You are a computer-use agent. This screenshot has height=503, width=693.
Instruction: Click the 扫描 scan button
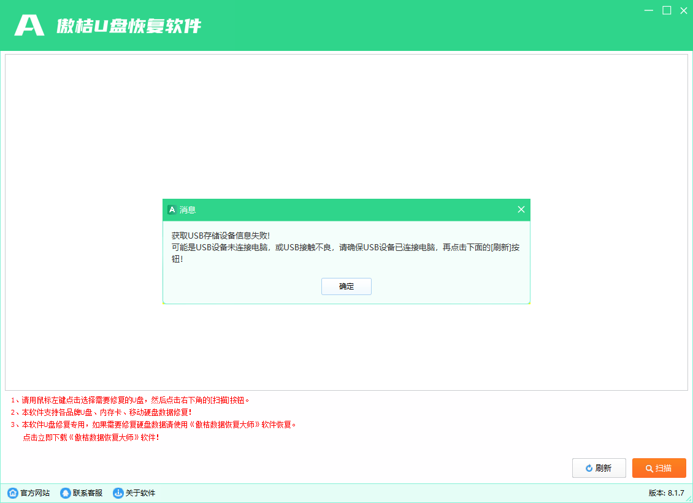point(660,468)
